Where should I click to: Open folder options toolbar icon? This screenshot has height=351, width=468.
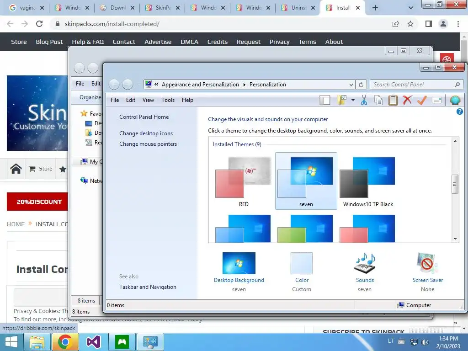tap(342, 100)
